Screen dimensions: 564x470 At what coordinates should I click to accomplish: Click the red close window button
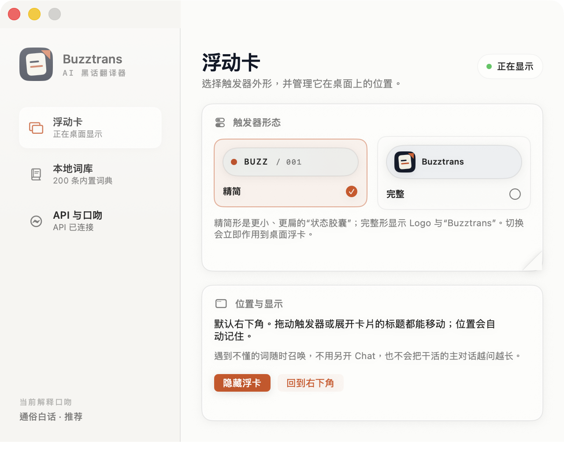click(x=14, y=14)
